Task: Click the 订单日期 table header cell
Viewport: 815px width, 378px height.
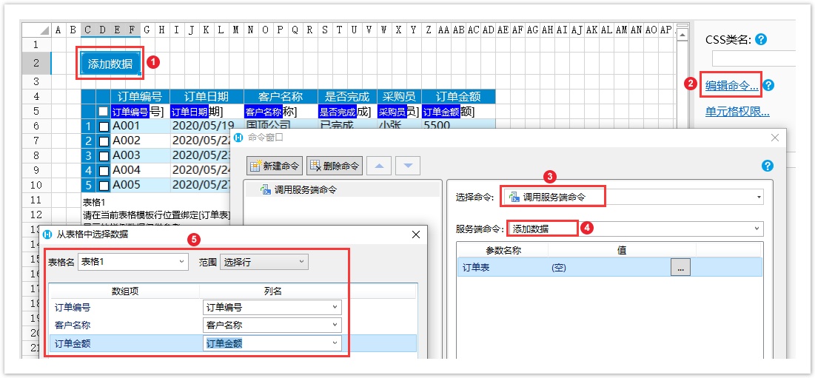Action: [207, 97]
